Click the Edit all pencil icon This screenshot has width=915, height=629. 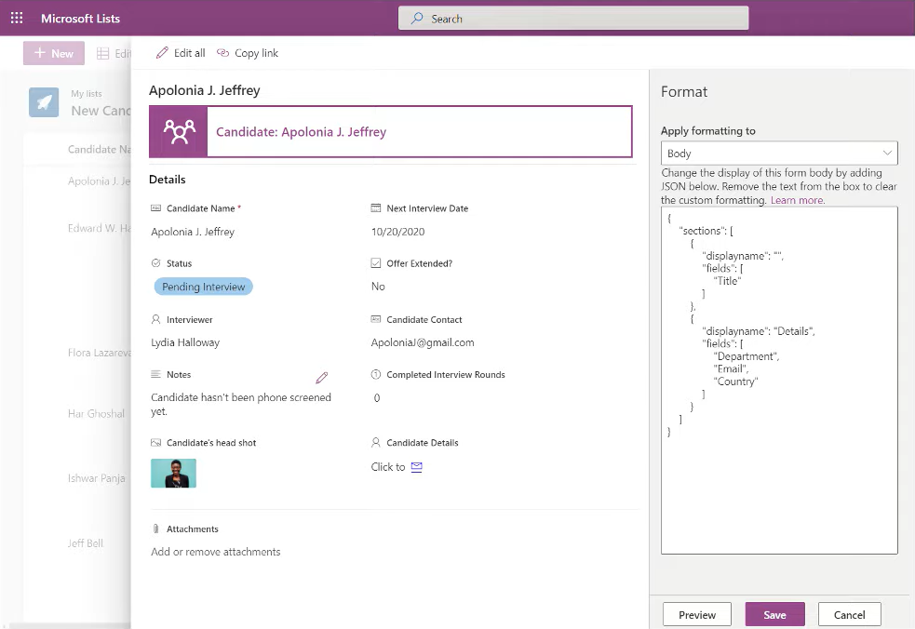coord(163,53)
